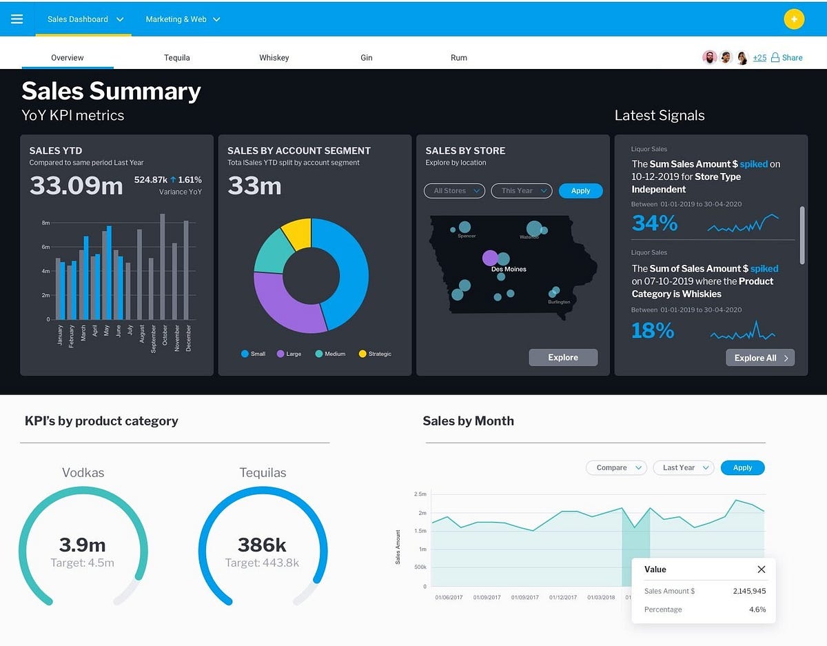Click the lock icon beside Share

tap(775, 57)
